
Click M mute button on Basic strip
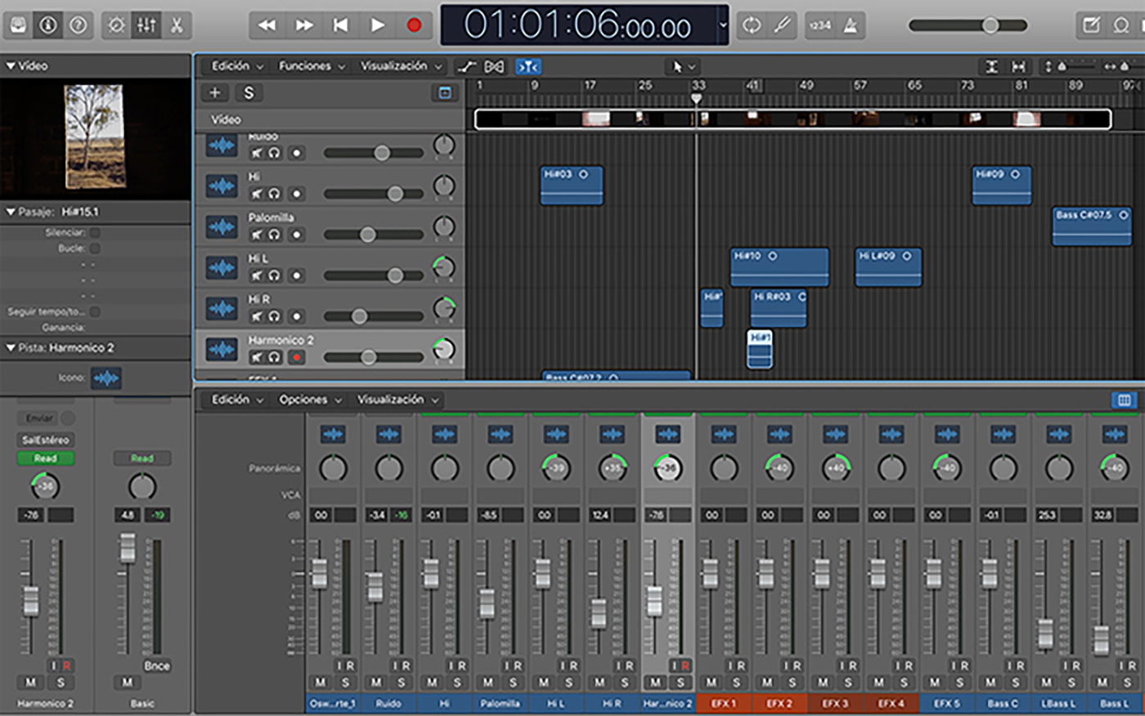[x=127, y=682]
